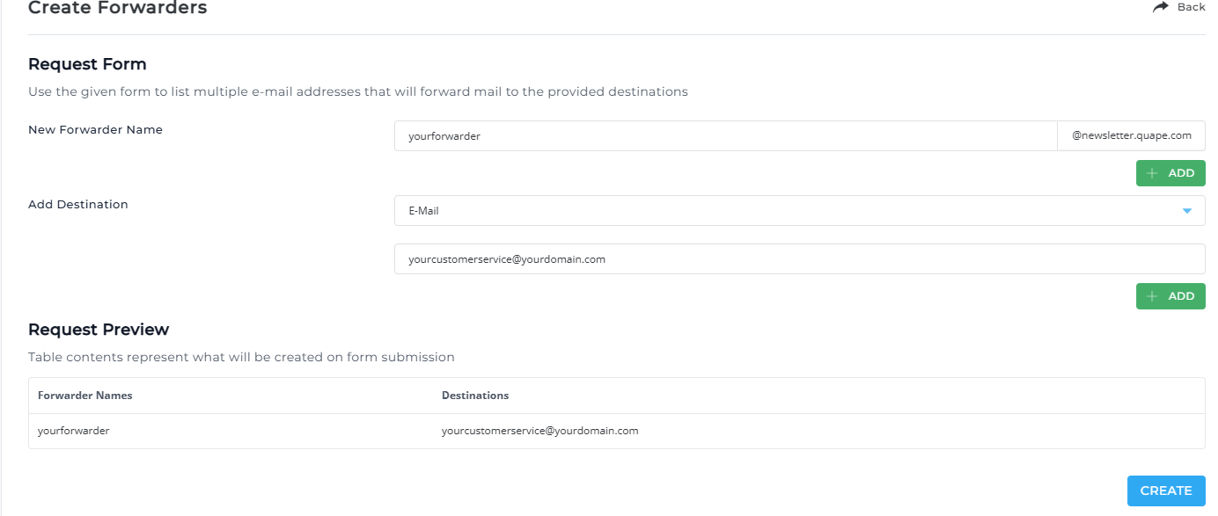Add the destination email with its ADD button

click(1170, 296)
